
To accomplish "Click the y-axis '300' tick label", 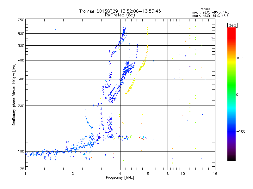I will pyautogui.click(x=21, y=79).
